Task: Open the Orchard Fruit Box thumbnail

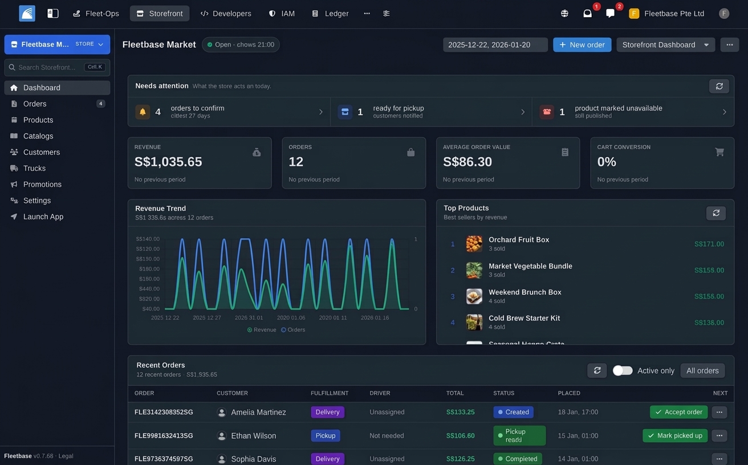Action: pyautogui.click(x=474, y=243)
